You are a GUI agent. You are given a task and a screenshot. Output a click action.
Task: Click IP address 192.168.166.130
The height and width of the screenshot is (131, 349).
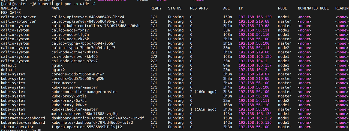255,17
